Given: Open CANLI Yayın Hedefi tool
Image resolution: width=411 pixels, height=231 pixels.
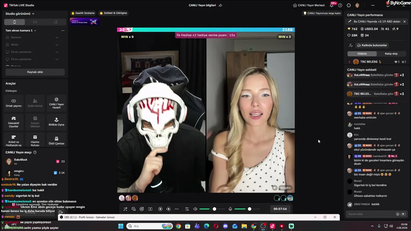Looking at the screenshot, I should pyautogui.click(x=57, y=103).
